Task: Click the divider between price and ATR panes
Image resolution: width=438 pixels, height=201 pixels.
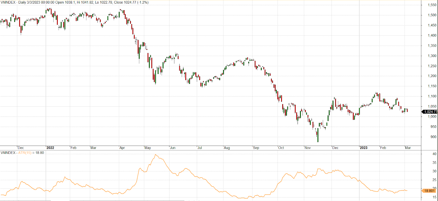Action: pos(210,150)
